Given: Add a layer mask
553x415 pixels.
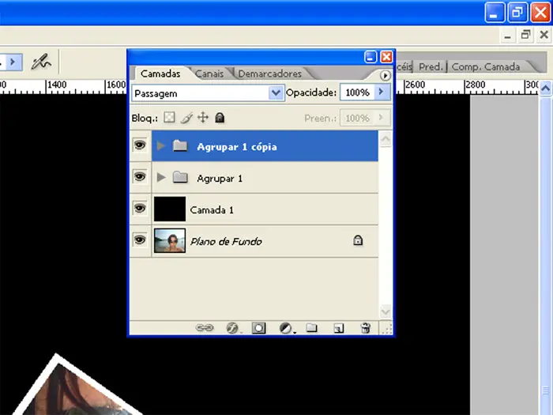Looking at the screenshot, I should tap(258, 328).
